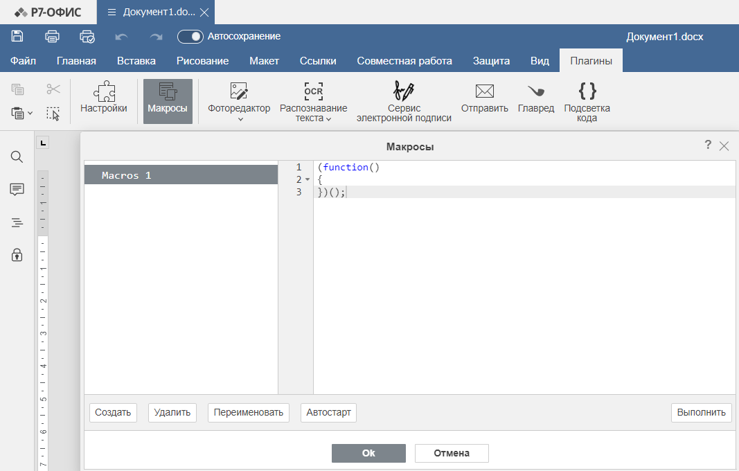Open the Файл menu
The height and width of the screenshot is (471, 739).
(x=23, y=61)
